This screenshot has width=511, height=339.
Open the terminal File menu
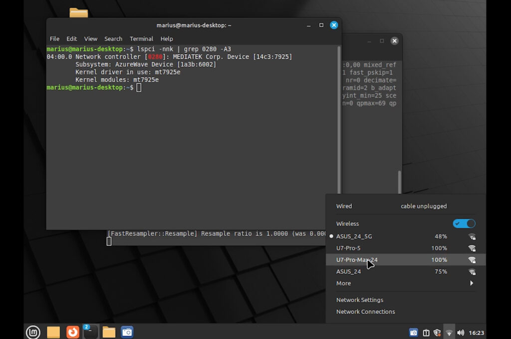pos(54,39)
